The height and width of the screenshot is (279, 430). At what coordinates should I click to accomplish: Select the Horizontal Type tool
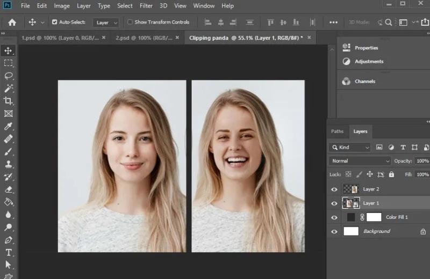pyautogui.click(x=9, y=253)
